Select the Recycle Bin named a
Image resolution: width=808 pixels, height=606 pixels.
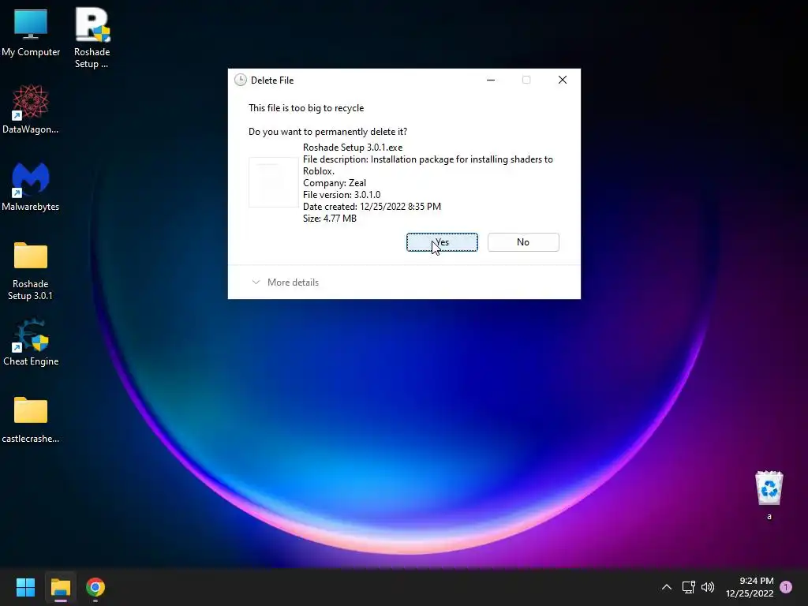[769, 495]
